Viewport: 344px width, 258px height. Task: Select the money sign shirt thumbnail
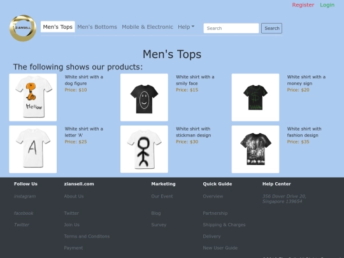(255, 97)
